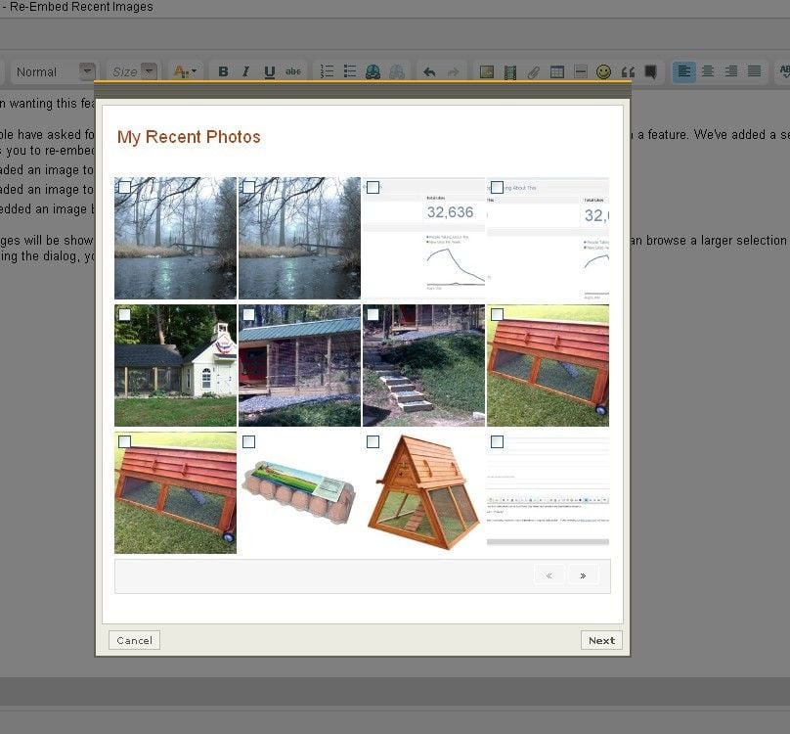Click the Next button in dialog
This screenshot has width=790, height=734.
point(601,640)
